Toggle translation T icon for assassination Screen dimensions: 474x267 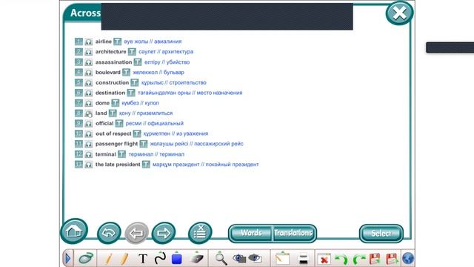tap(138, 62)
